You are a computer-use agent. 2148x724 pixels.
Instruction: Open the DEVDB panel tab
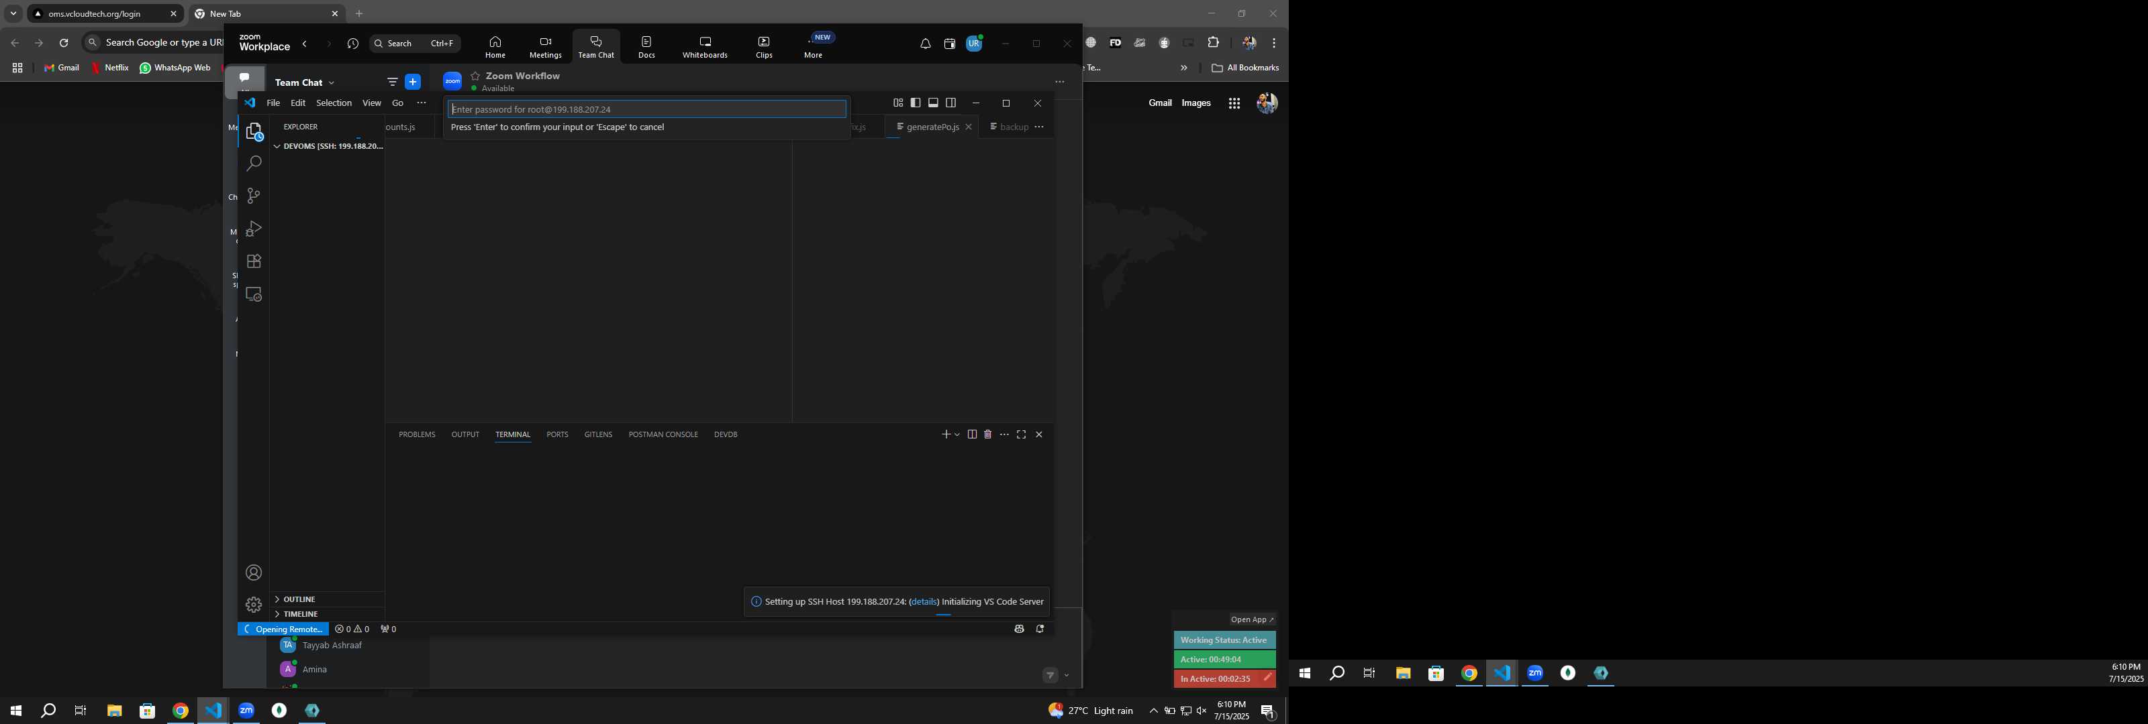(x=726, y=434)
